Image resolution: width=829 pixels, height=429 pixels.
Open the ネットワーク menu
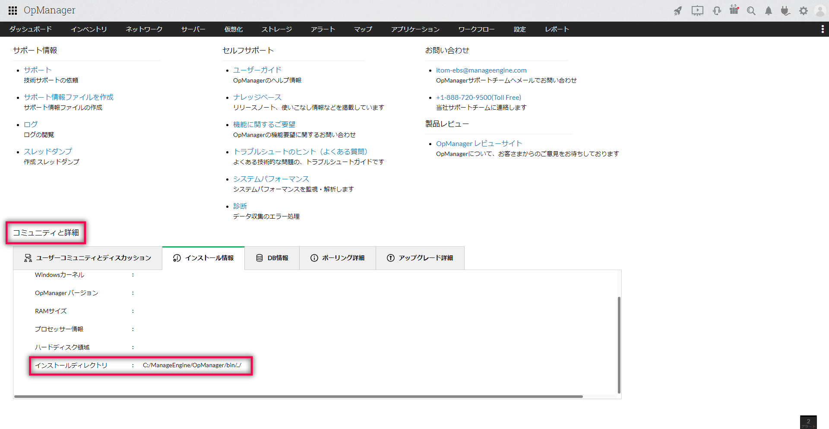tap(144, 29)
